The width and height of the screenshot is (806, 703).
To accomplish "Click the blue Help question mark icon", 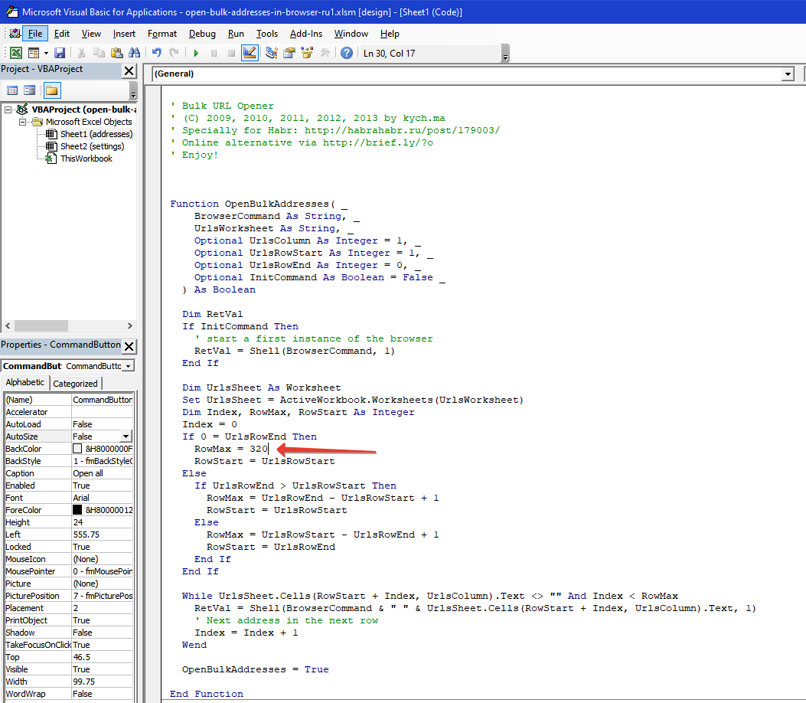I will tap(347, 53).
